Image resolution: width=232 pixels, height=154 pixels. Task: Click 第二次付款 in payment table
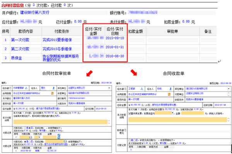coord(20,49)
